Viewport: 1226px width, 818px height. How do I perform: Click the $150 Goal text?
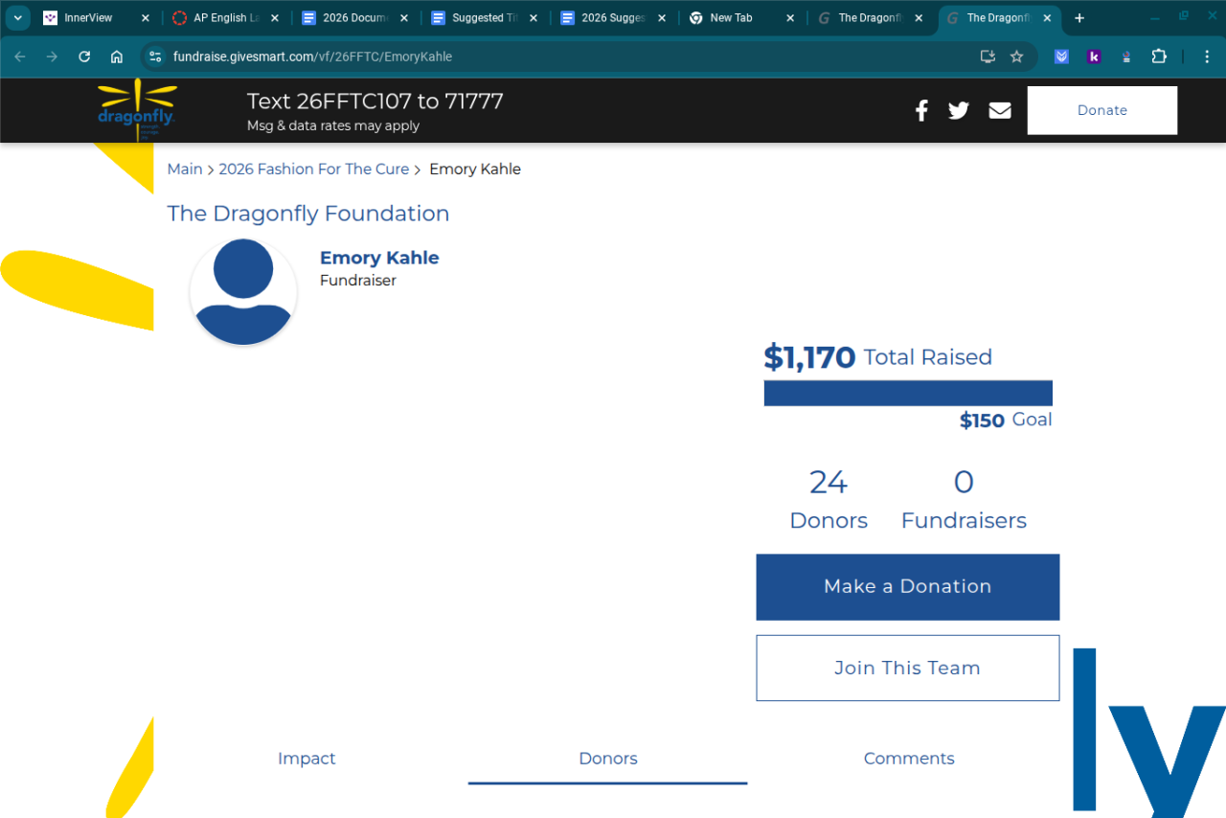coord(1006,420)
